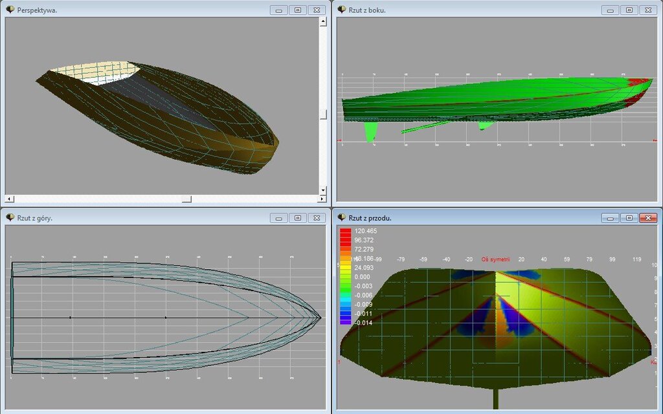Click the down arrow of Perspektywa vertical scrollbar
Screen dimensions: 663x414
(323, 190)
